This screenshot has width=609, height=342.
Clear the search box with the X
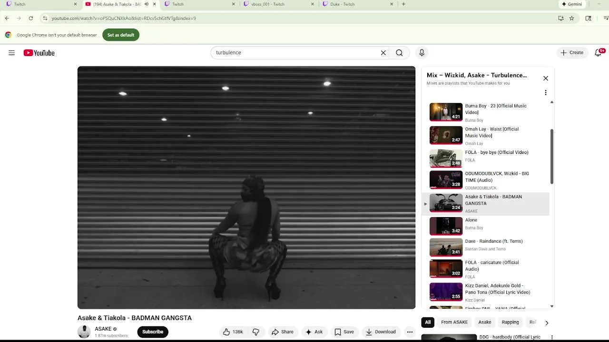(x=383, y=53)
